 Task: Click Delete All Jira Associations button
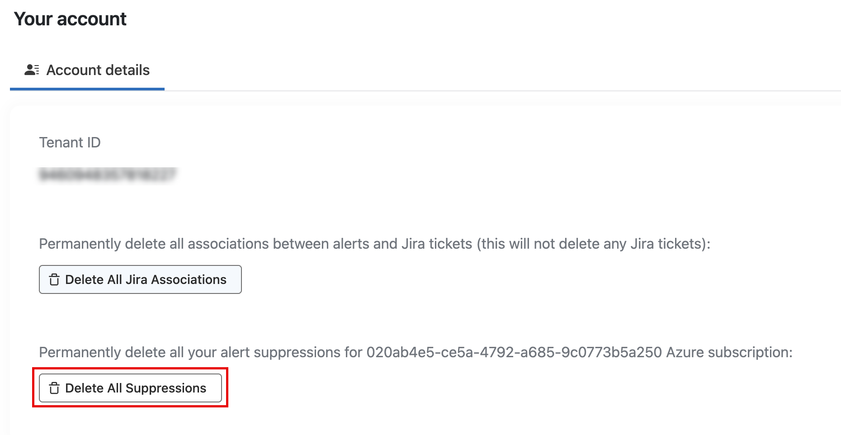click(140, 279)
